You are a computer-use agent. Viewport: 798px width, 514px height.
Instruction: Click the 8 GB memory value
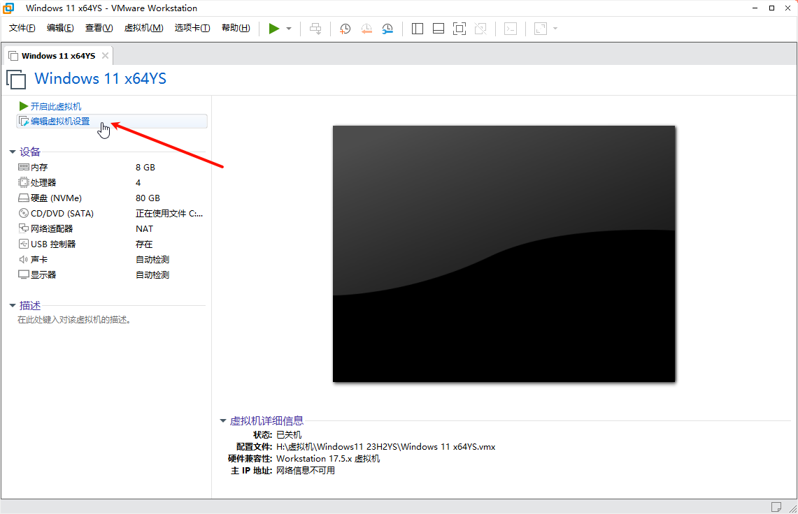click(145, 168)
